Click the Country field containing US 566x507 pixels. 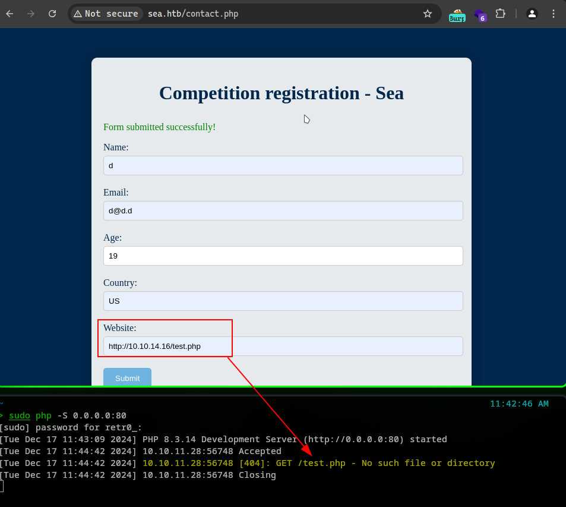283,301
